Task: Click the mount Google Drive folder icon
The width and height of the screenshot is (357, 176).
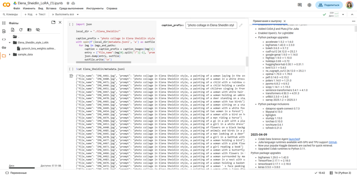Action: click(x=29, y=30)
